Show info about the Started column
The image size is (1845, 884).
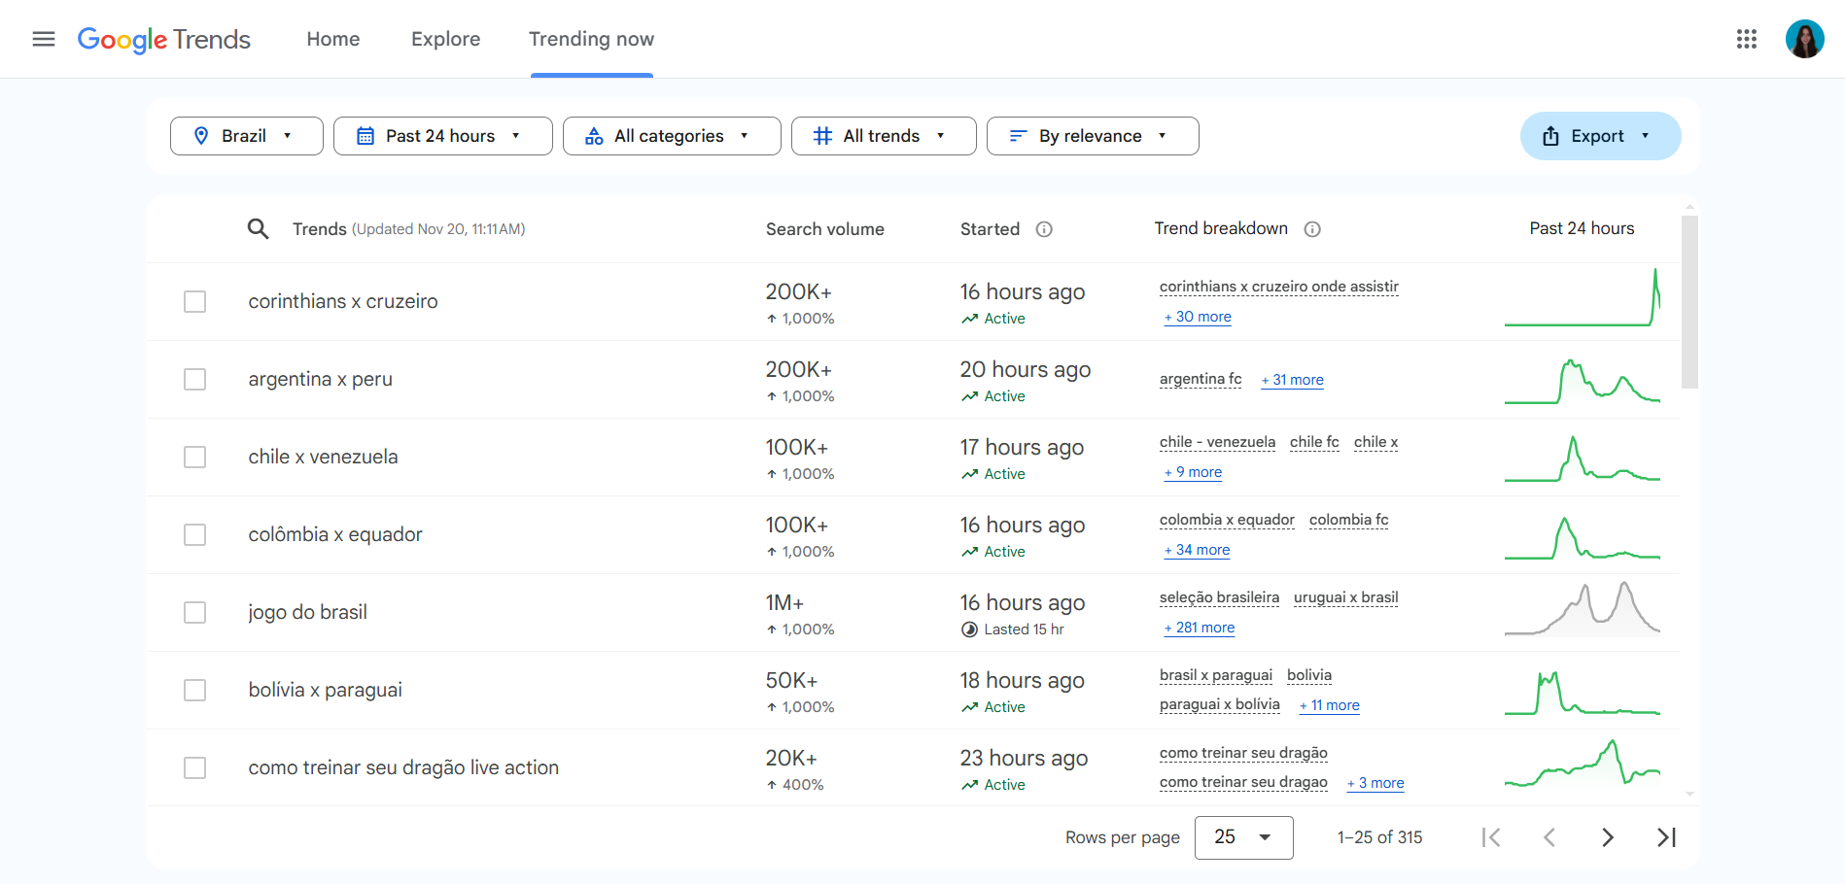pos(1044,229)
